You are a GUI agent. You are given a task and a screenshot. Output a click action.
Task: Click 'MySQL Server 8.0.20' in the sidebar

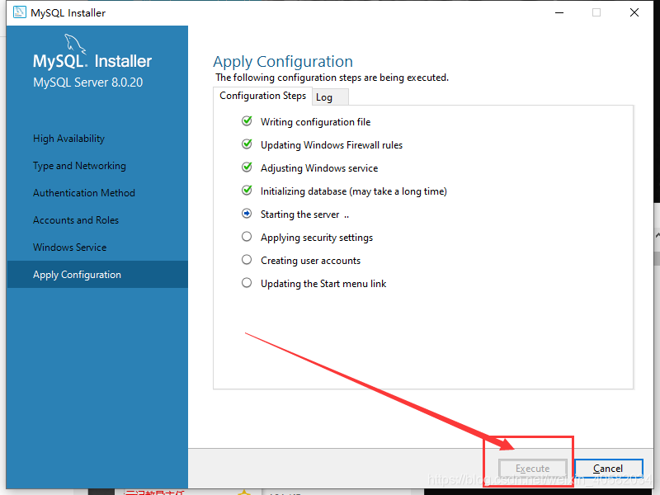[x=88, y=82]
